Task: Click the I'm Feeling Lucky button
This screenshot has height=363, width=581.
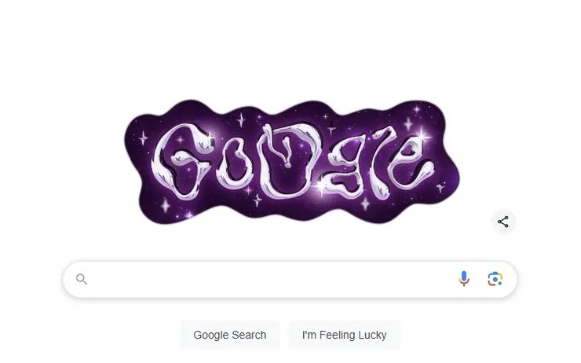Action: coord(344,335)
